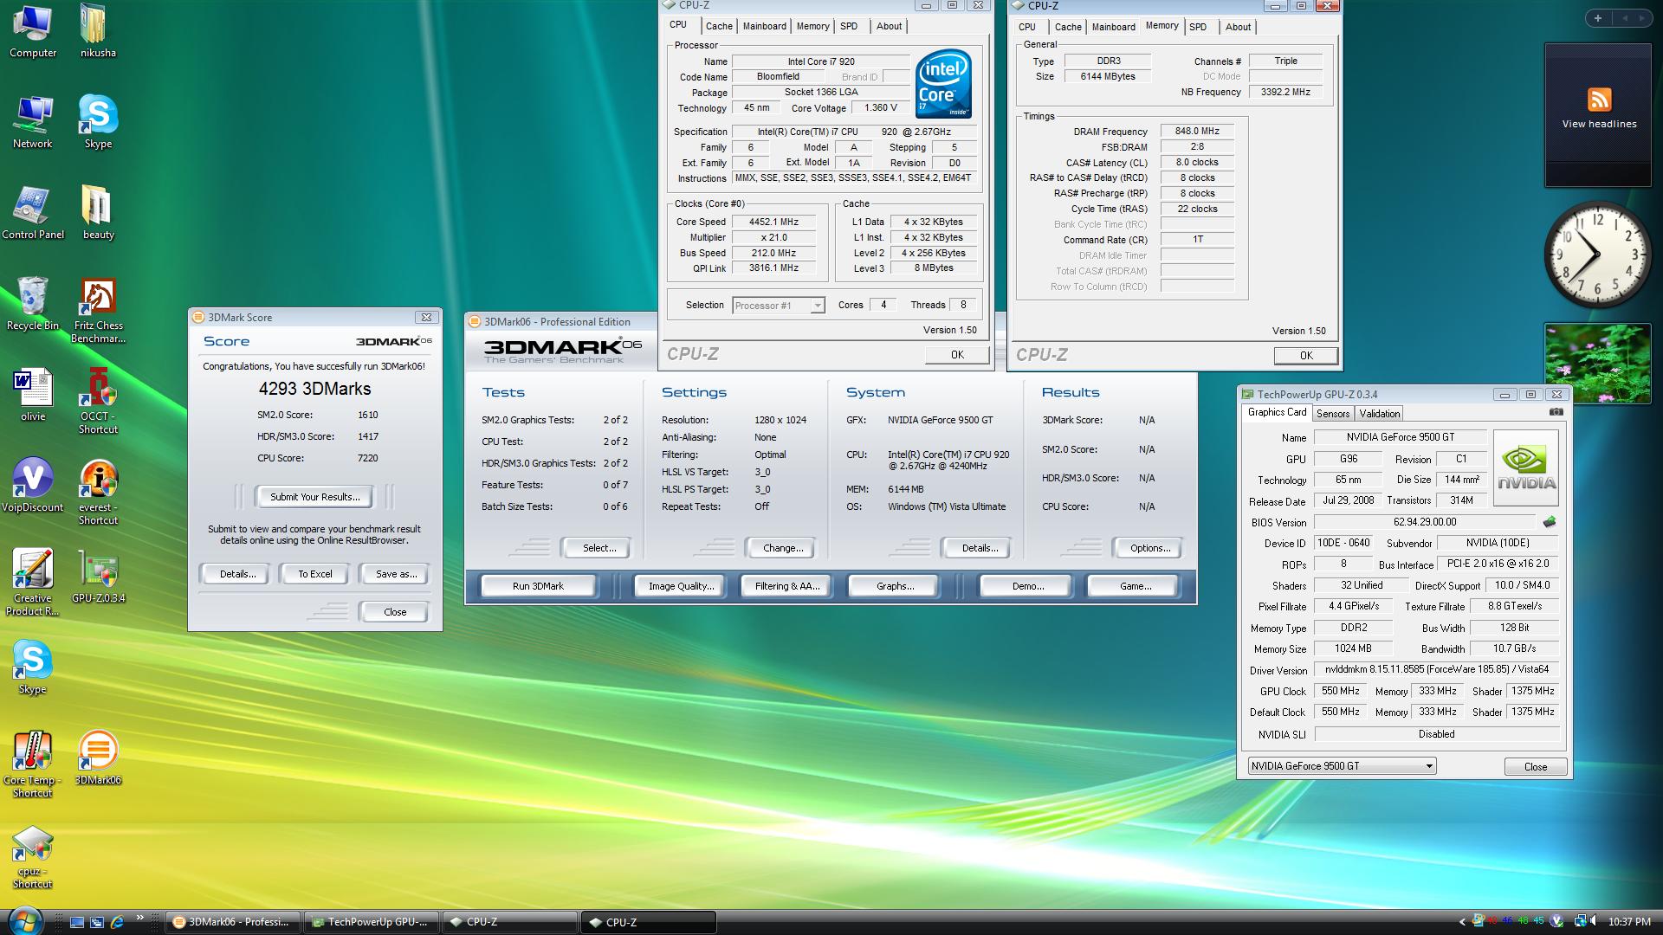Launch the GPU-Z.0.3.4 desktop icon
Screen dimensions: 1663x935
click(x=98, y=577)
